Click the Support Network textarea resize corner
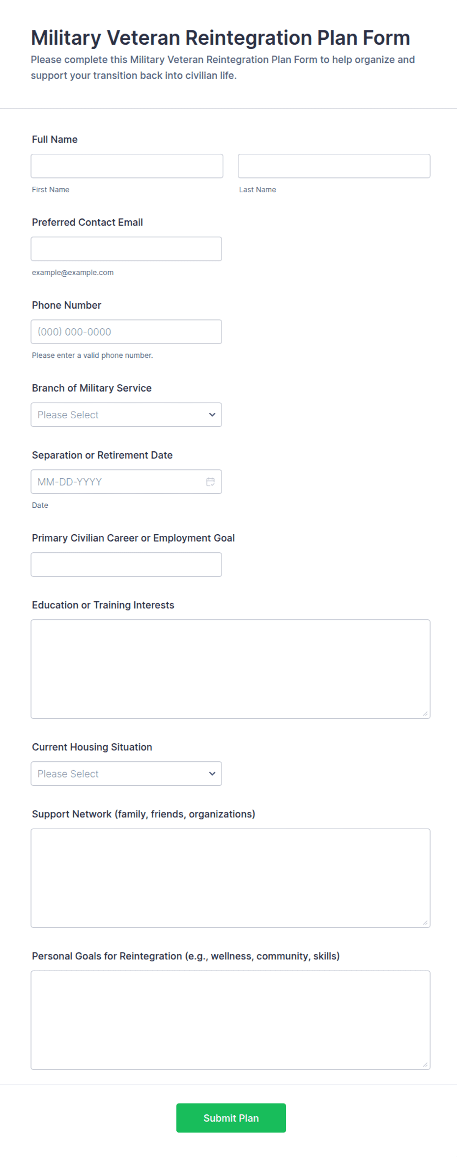 coord(425,923)
